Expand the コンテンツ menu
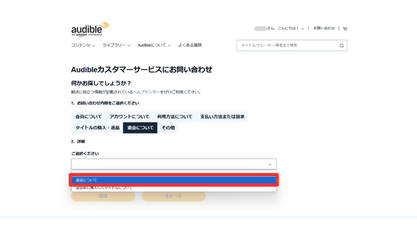 [x=83, y=45]
